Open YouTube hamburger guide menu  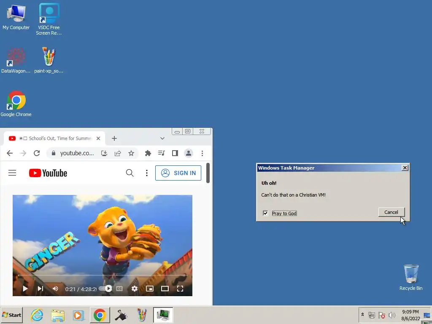coord(12,173)
